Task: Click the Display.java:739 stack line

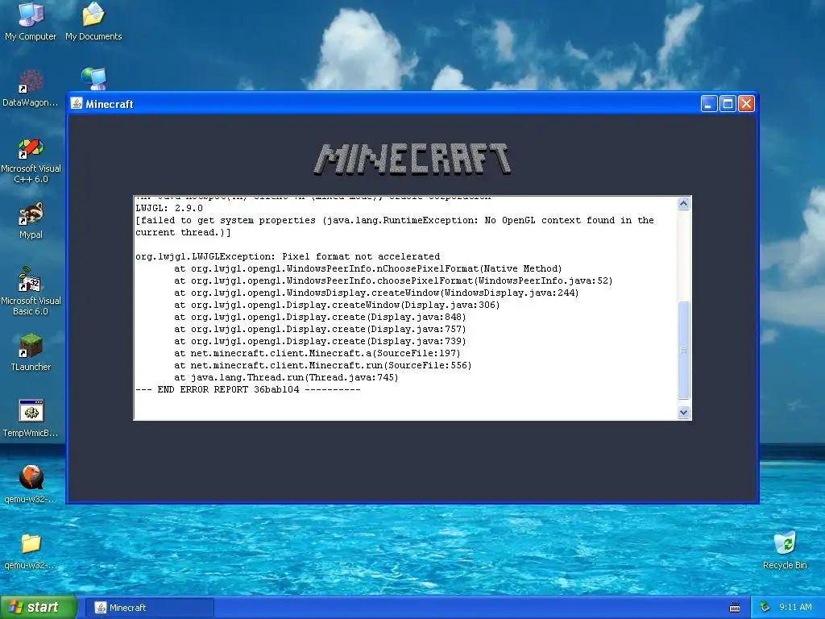Action: coord(320,341)
